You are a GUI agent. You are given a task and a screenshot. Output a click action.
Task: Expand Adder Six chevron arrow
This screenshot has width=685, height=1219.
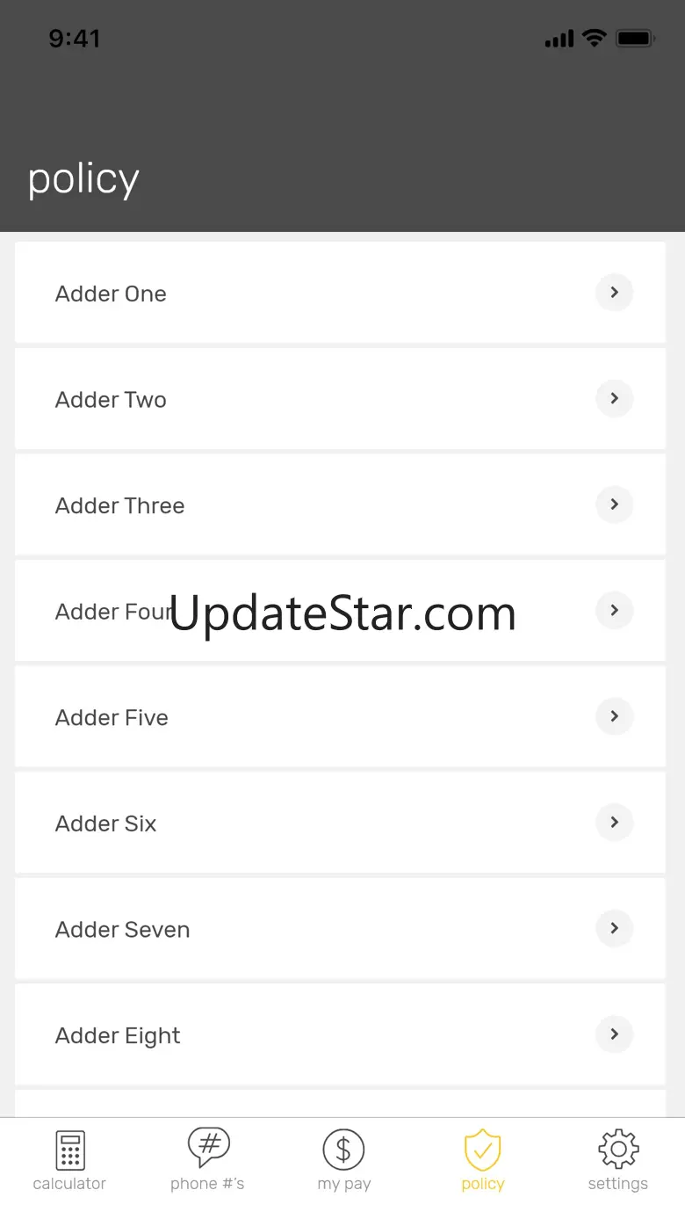[615, 822]
